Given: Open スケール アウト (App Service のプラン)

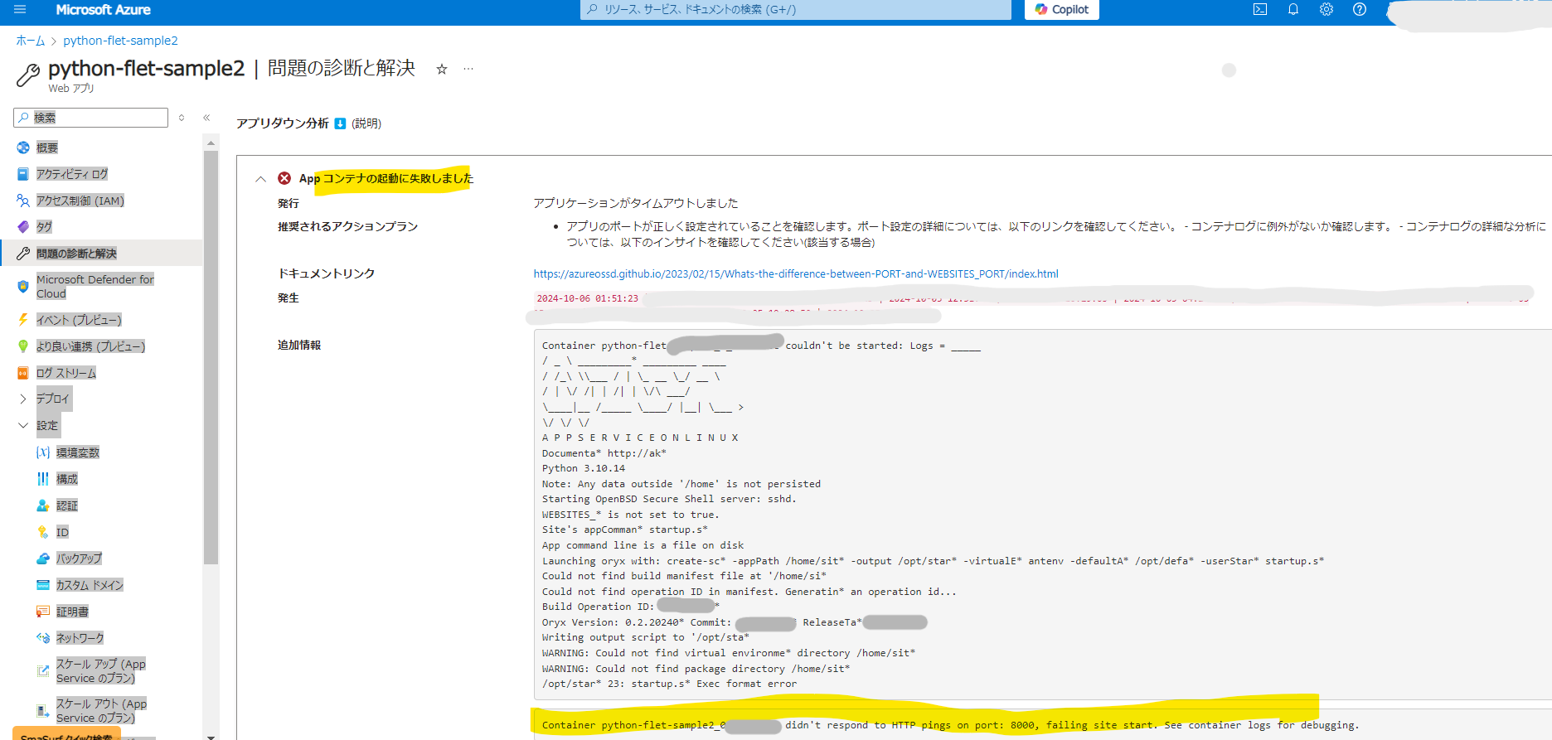Looking at the screenshot, I should (x=101, y=711).
